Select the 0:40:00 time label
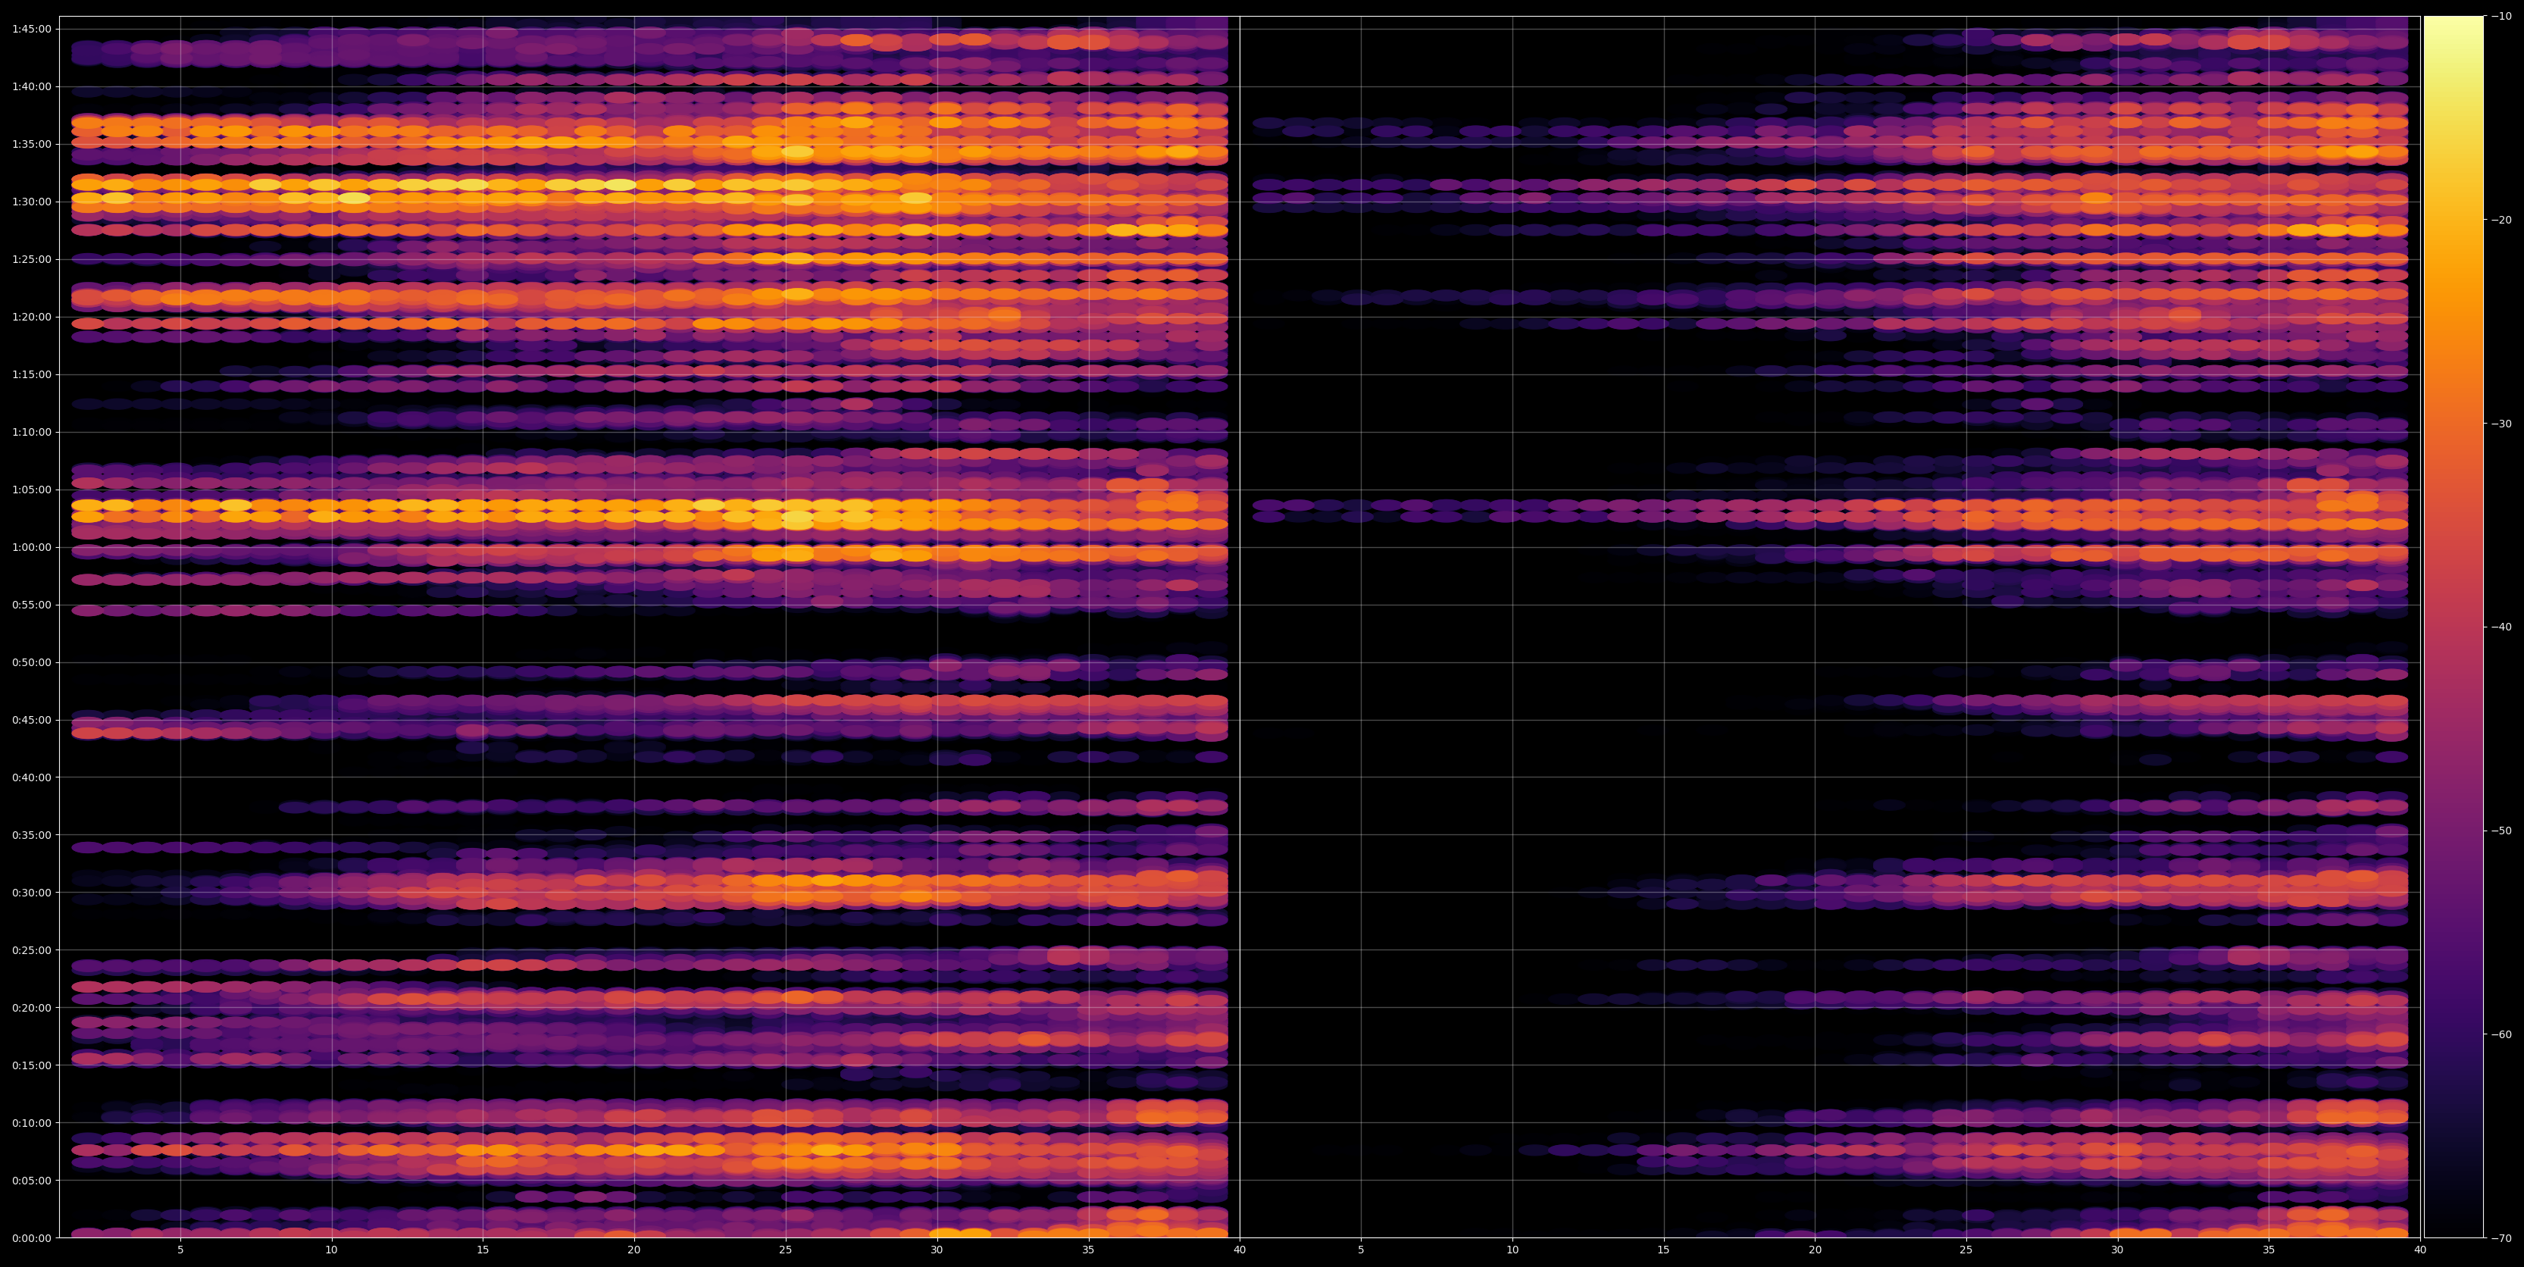2524x1267 pixels. (x=31, y=777)
